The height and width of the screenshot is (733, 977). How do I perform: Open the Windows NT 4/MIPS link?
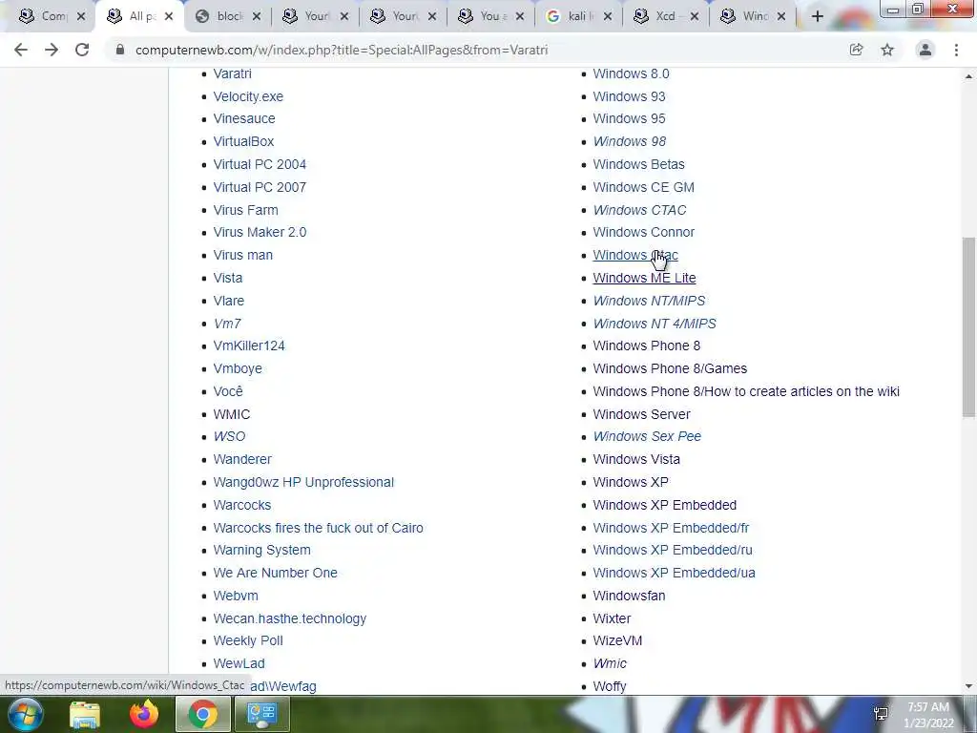coord(655,324)
